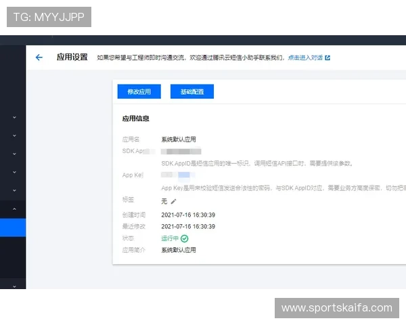Click the blurred SDK AppID value

click(x=181, y=152)
